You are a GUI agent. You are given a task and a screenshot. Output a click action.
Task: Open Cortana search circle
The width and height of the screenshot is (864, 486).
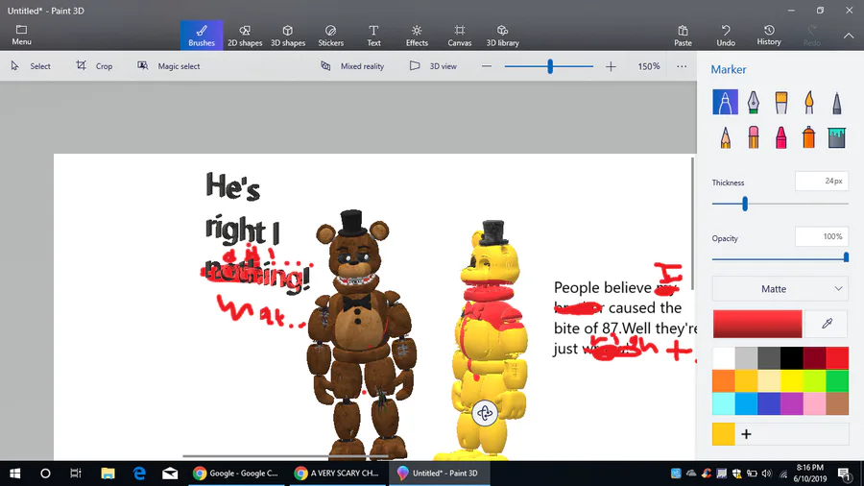pyautogui.click(x=45, y=474)
